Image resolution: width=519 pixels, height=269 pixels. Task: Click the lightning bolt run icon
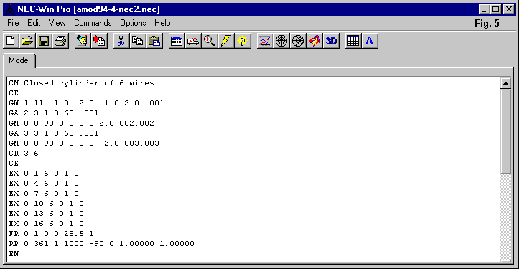click(x=226, y=41)
